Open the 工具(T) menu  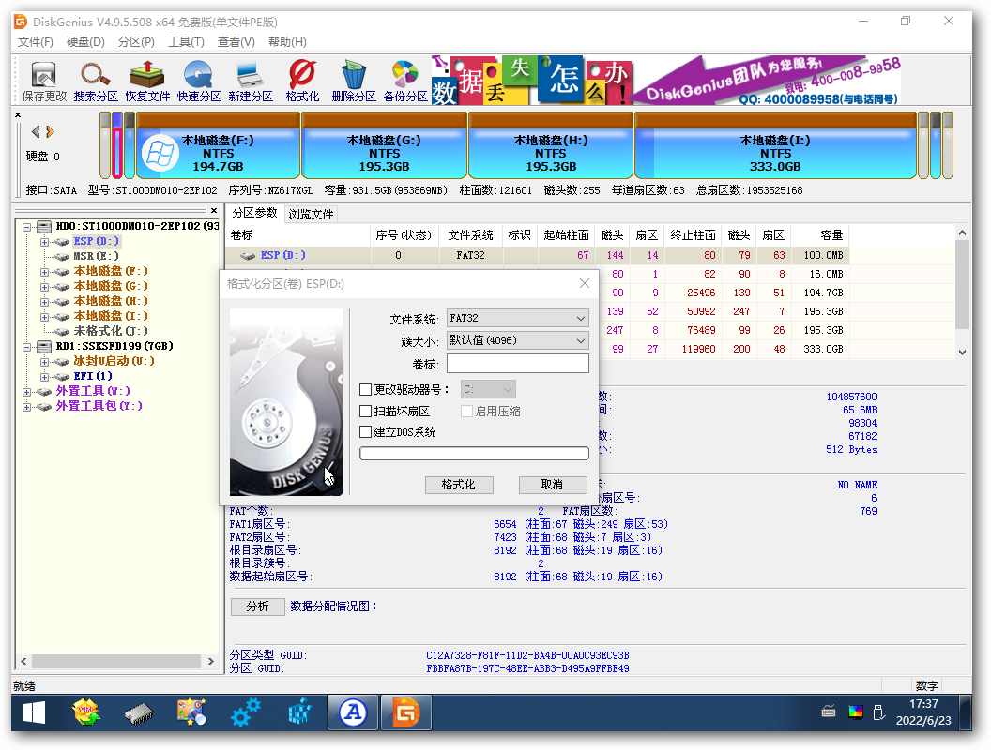(x=186, y=41)
